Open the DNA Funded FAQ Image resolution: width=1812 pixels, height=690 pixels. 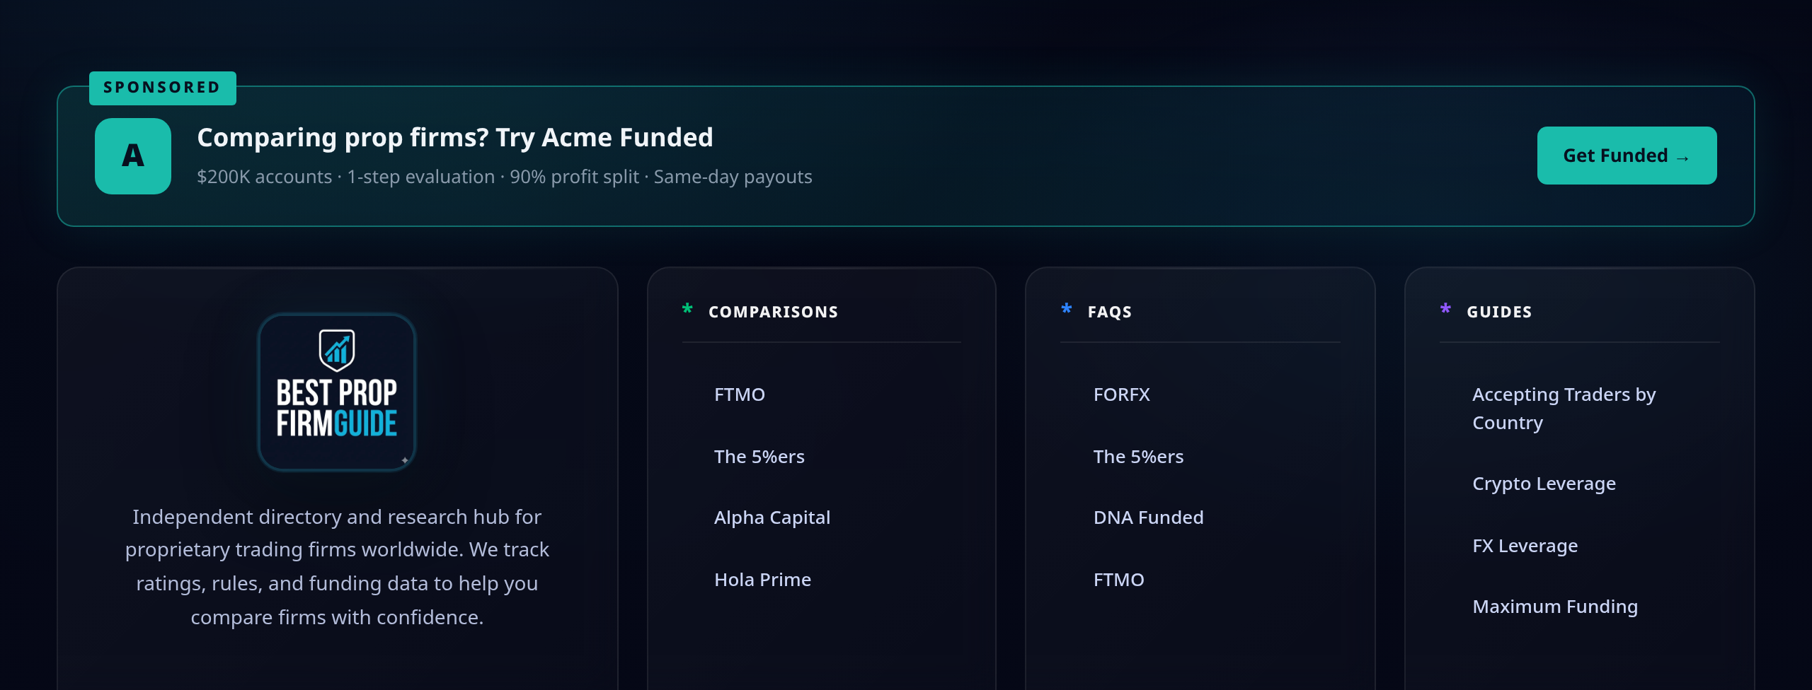point(1148,517)
